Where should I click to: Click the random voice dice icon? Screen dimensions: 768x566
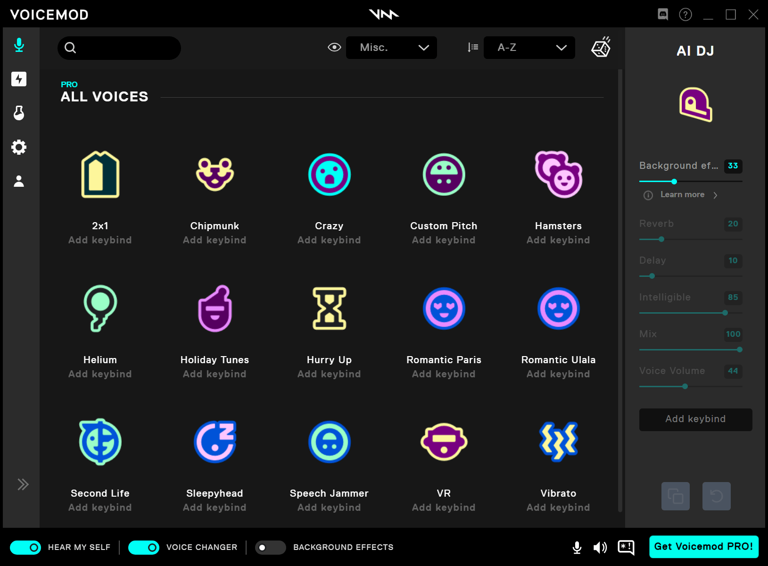tap(601, 47)
